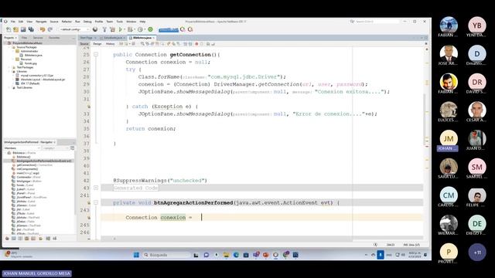Click the Profile Project clock icon
The image size is (495, 278).
point(141,29)
